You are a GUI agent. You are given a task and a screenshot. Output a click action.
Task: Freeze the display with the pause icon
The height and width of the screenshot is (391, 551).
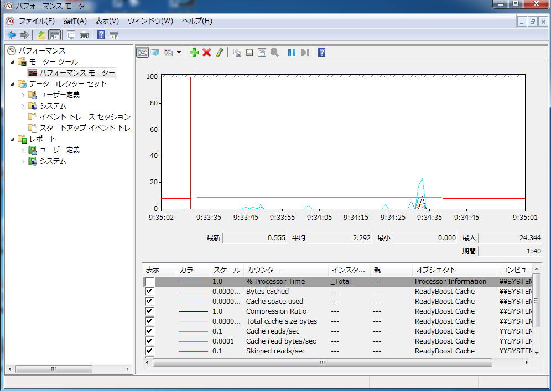[x=292, y=52]
